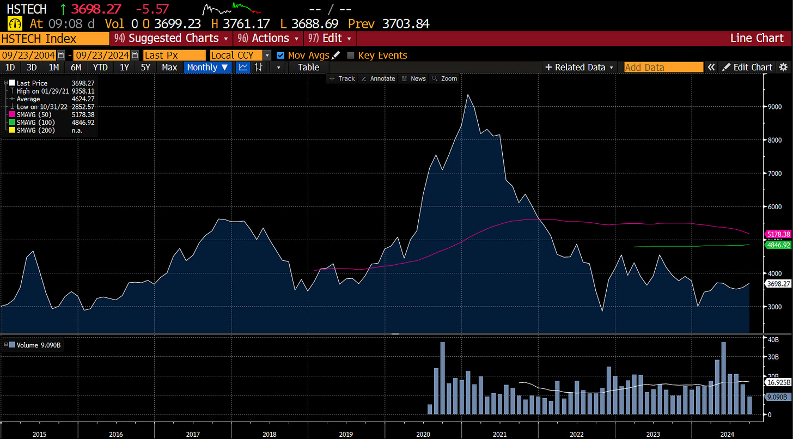
Task: Open the Monthly periodicity dropdown
Action: [209, 68]
